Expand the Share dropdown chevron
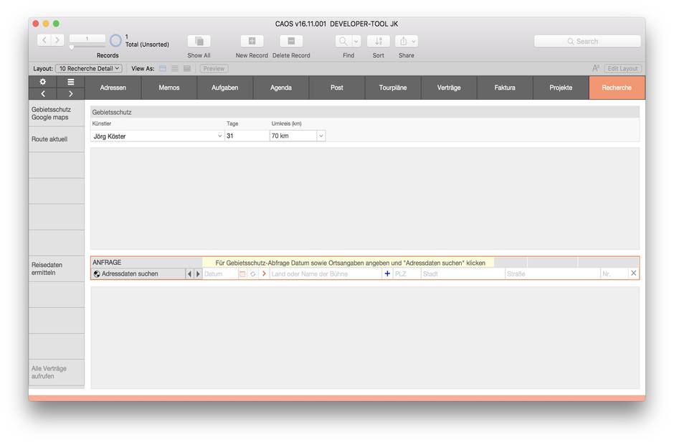The image size is (674, 445). tap(414, 41)
